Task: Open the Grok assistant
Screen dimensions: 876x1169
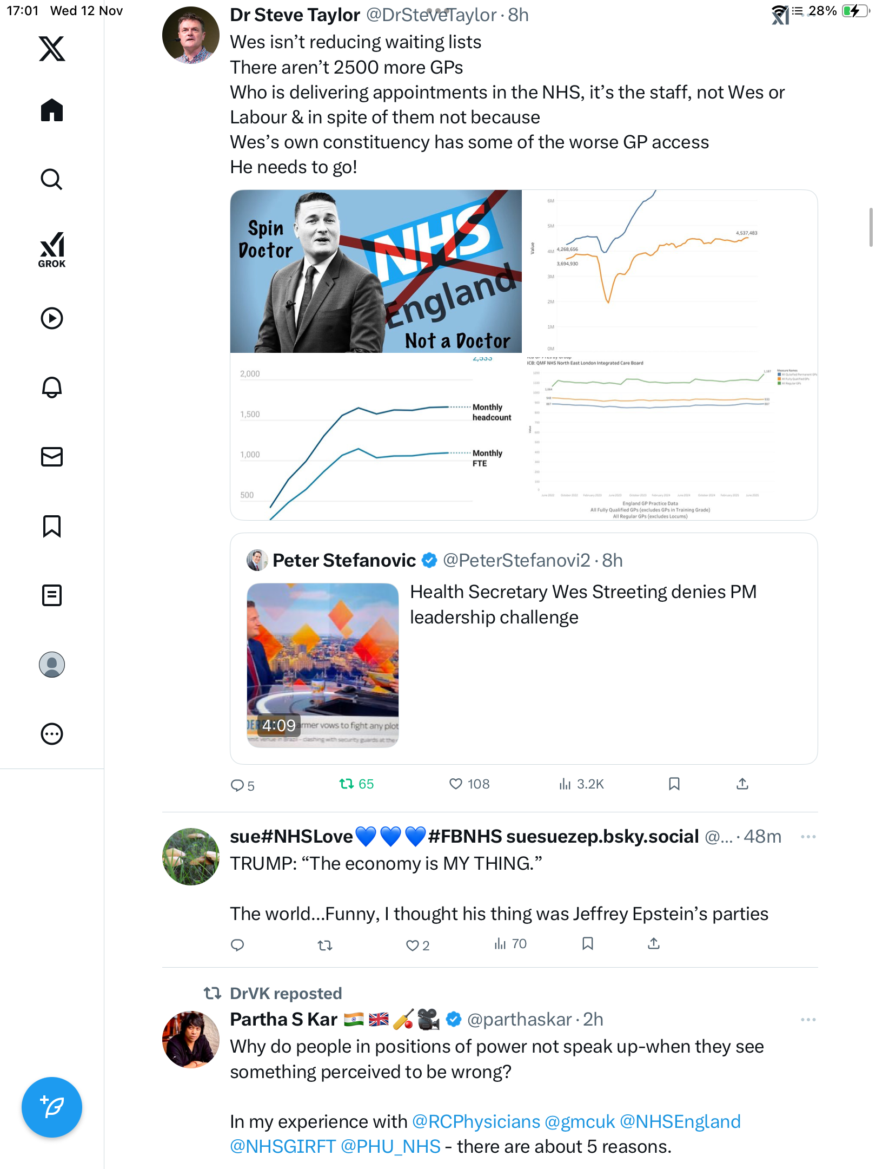Action: [x=52, y=249]
